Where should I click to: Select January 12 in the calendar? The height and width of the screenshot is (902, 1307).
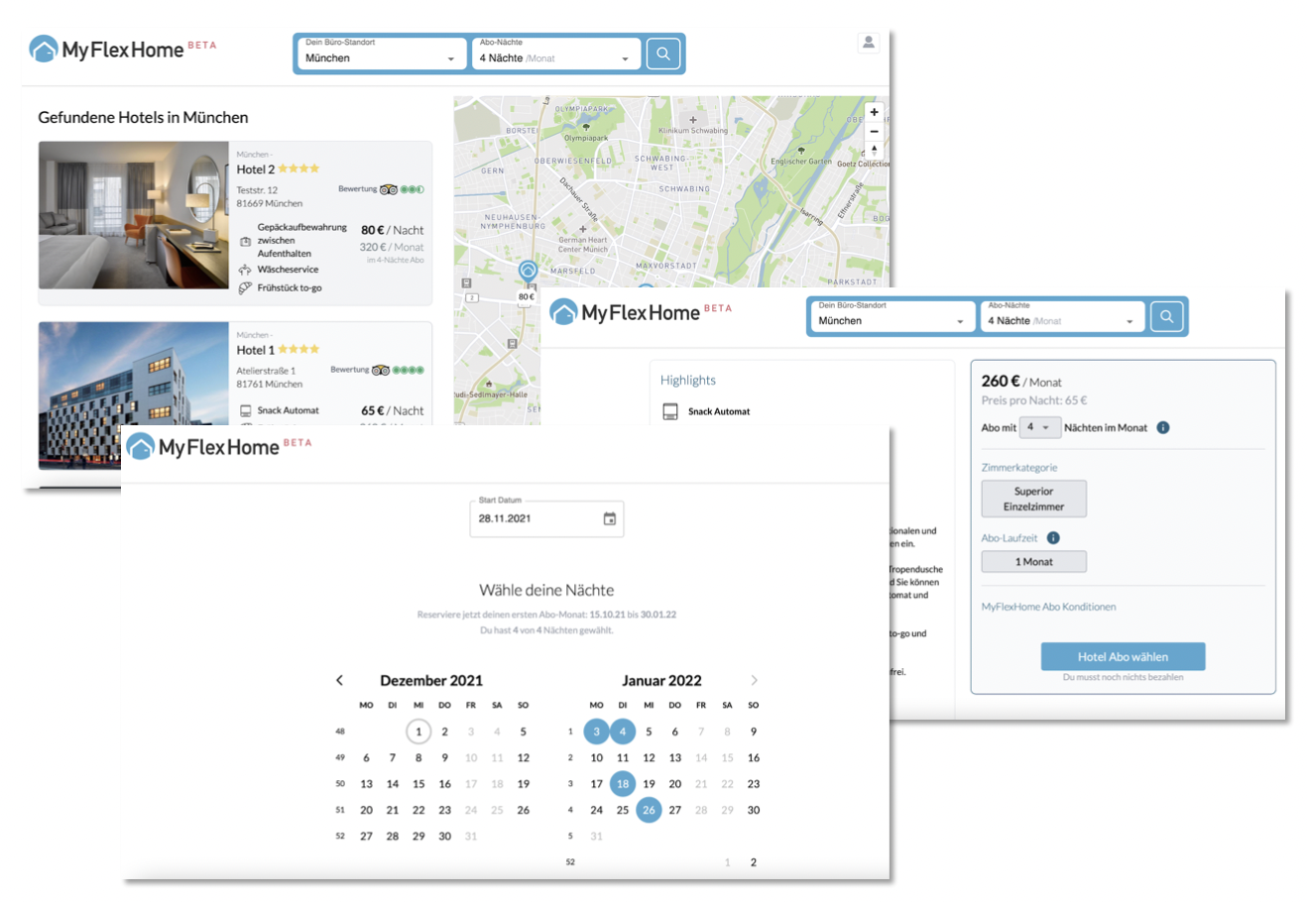pyautogui.click(x=649, y=757)
